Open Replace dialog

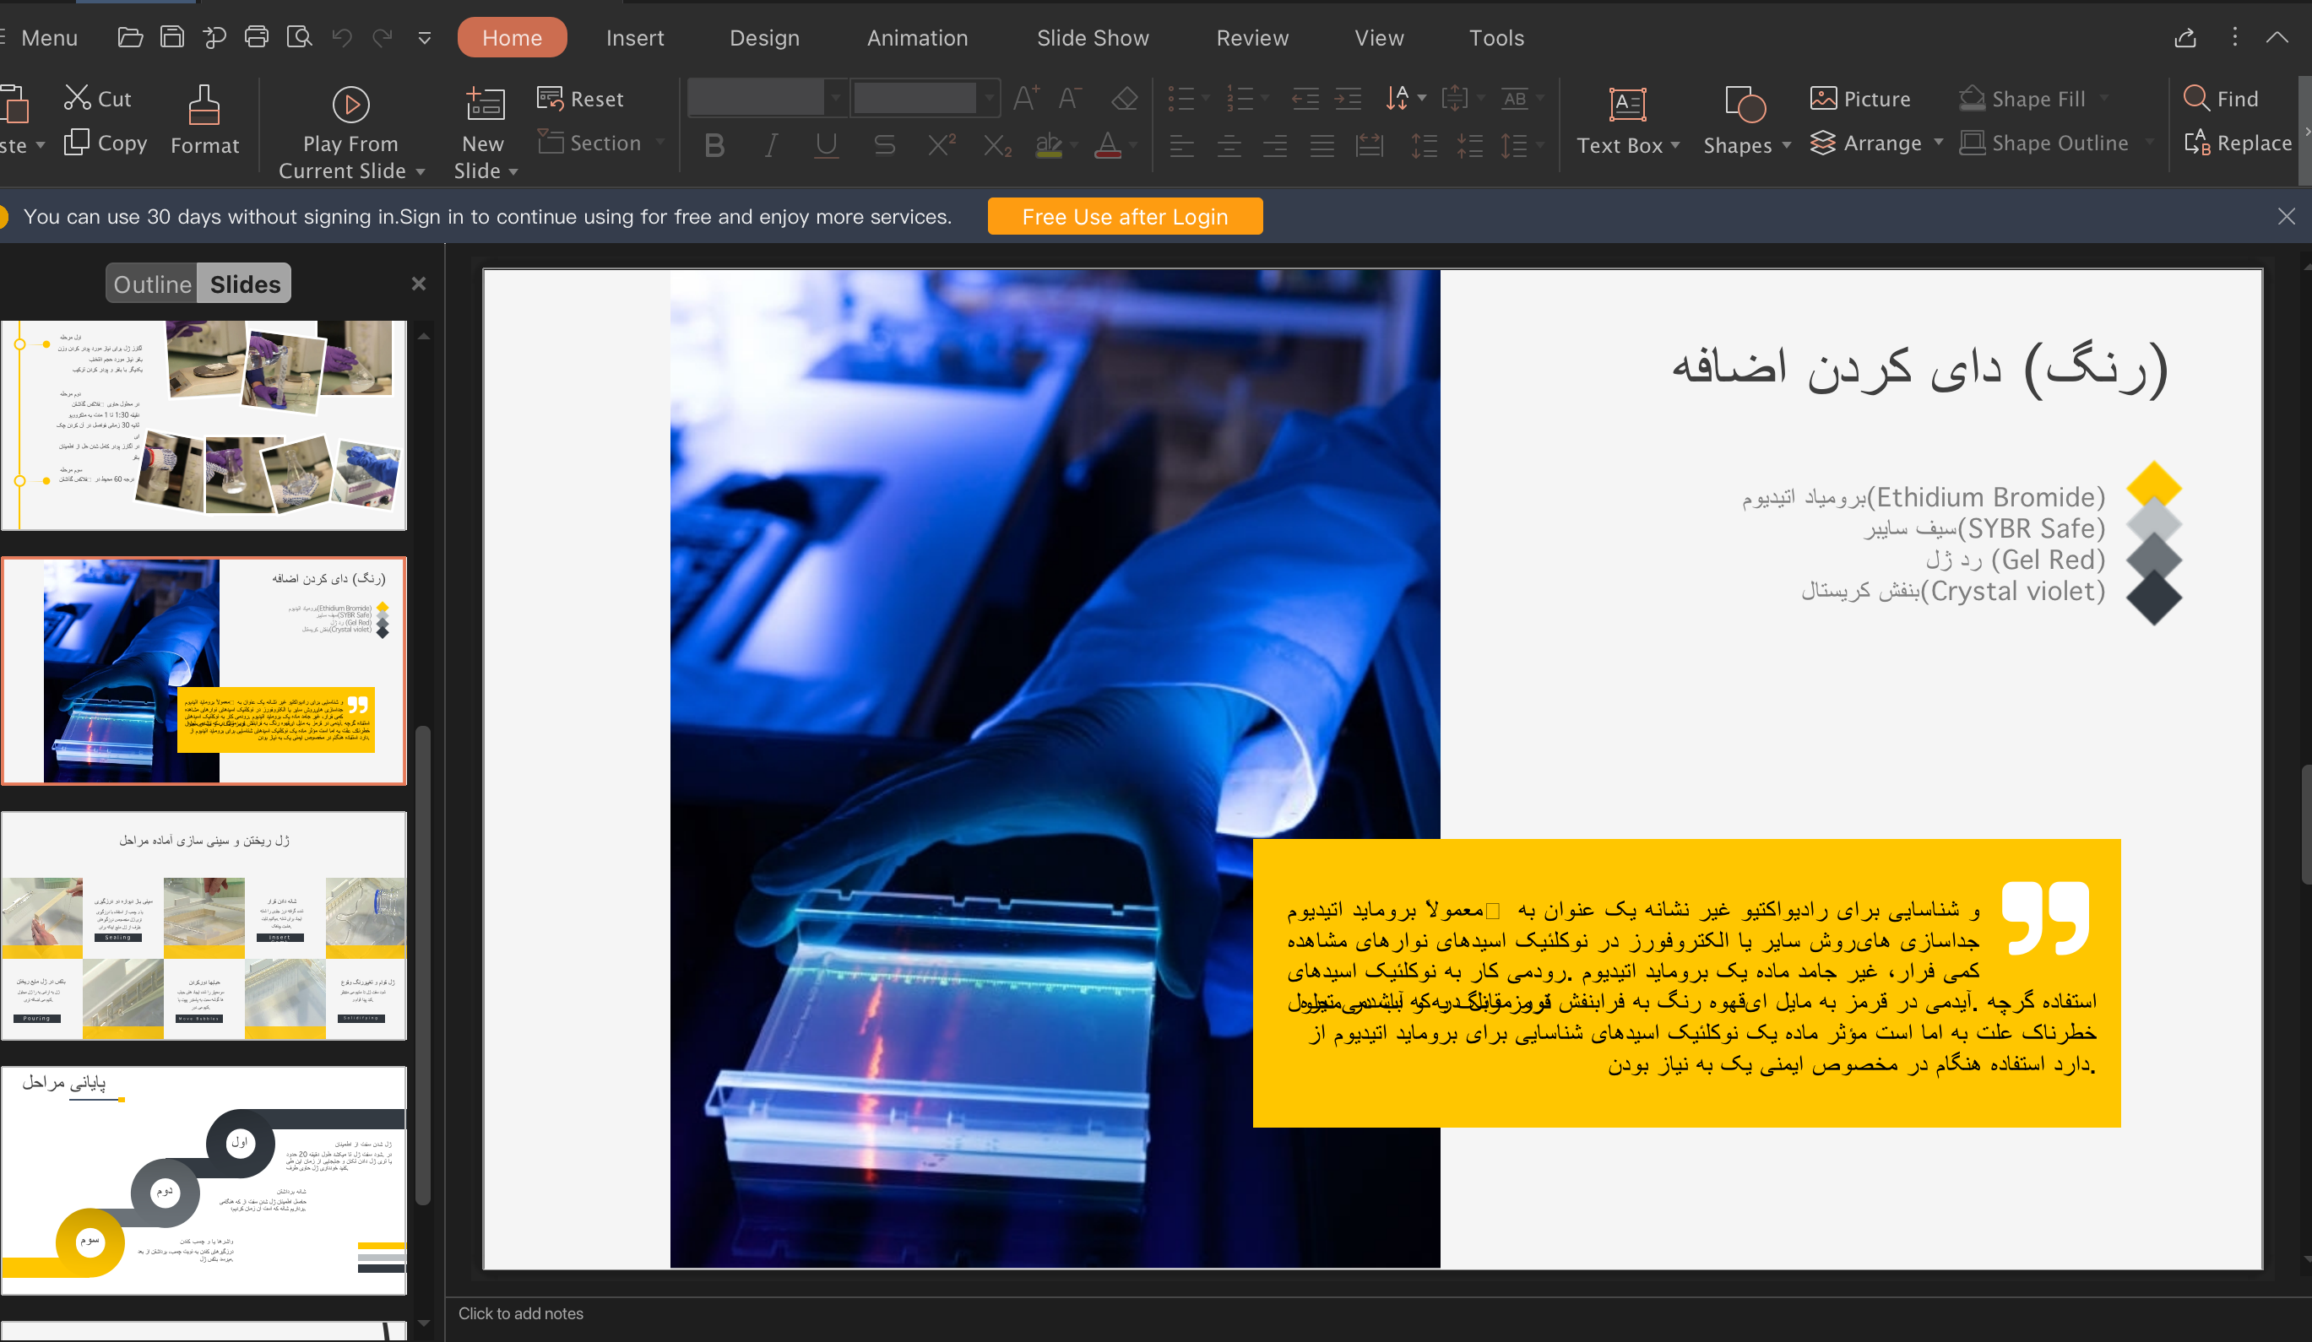2238,143
